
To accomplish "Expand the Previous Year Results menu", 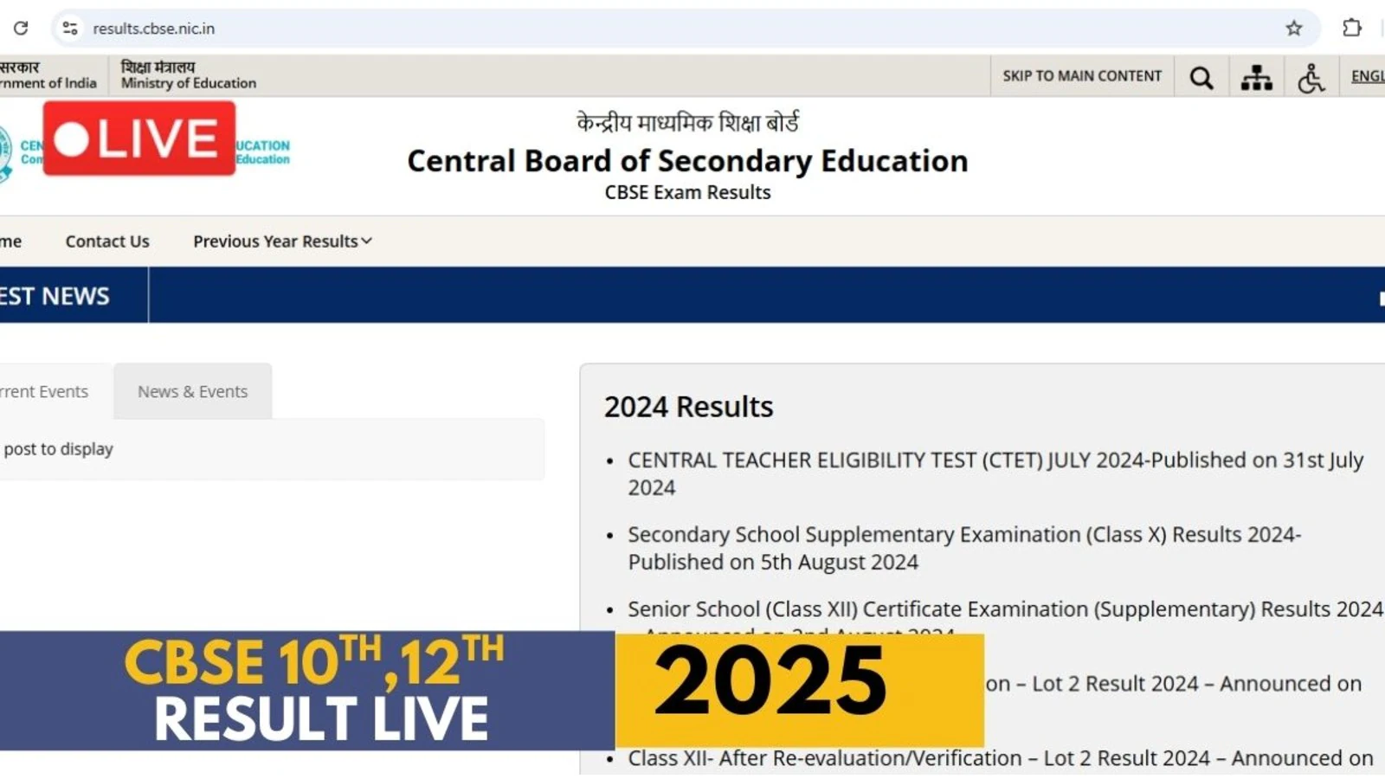I will [x=274, y=241].
